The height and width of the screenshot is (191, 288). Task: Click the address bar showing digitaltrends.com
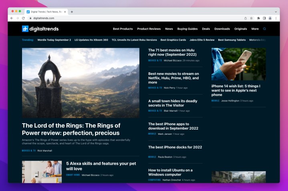click(120, 18)
